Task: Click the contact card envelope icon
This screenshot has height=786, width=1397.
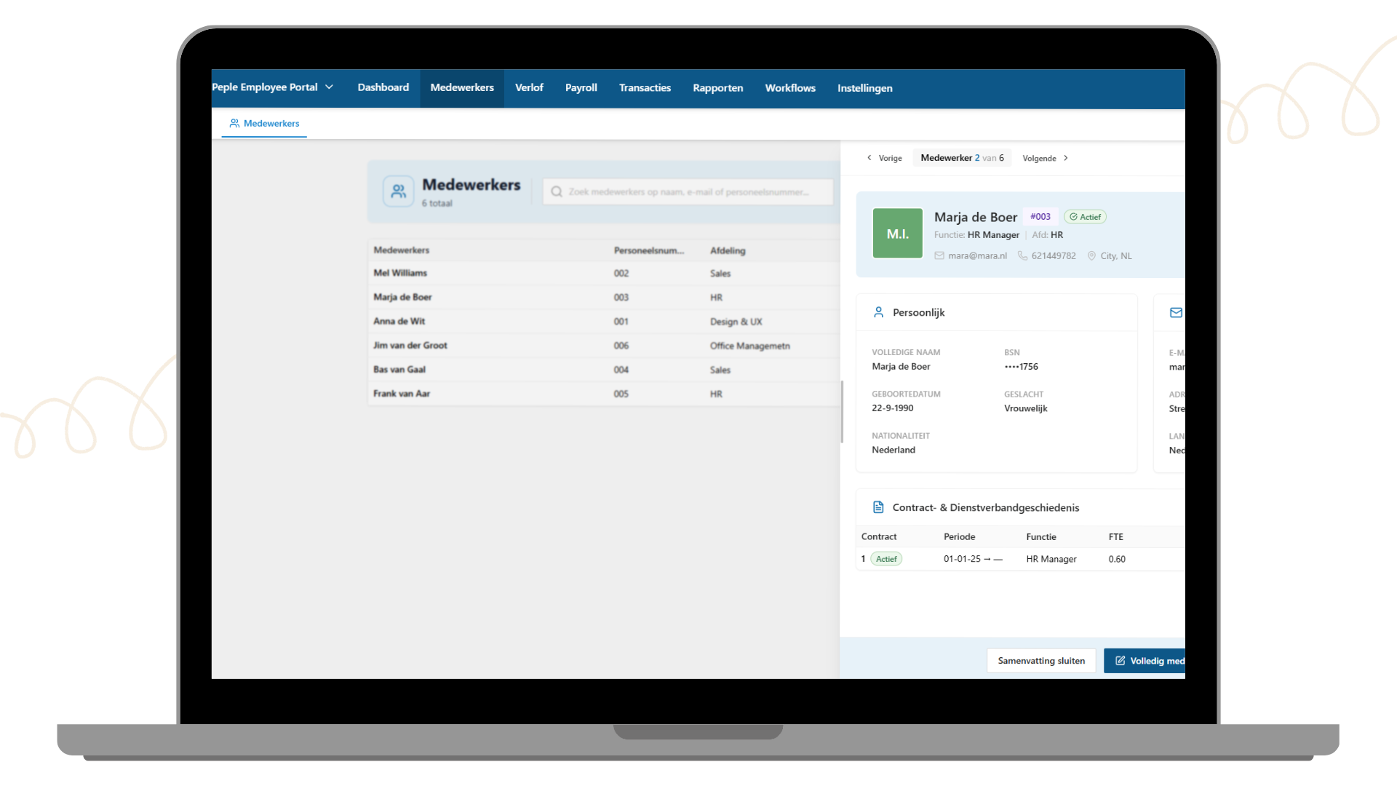Action: [x=1175, y=313]
